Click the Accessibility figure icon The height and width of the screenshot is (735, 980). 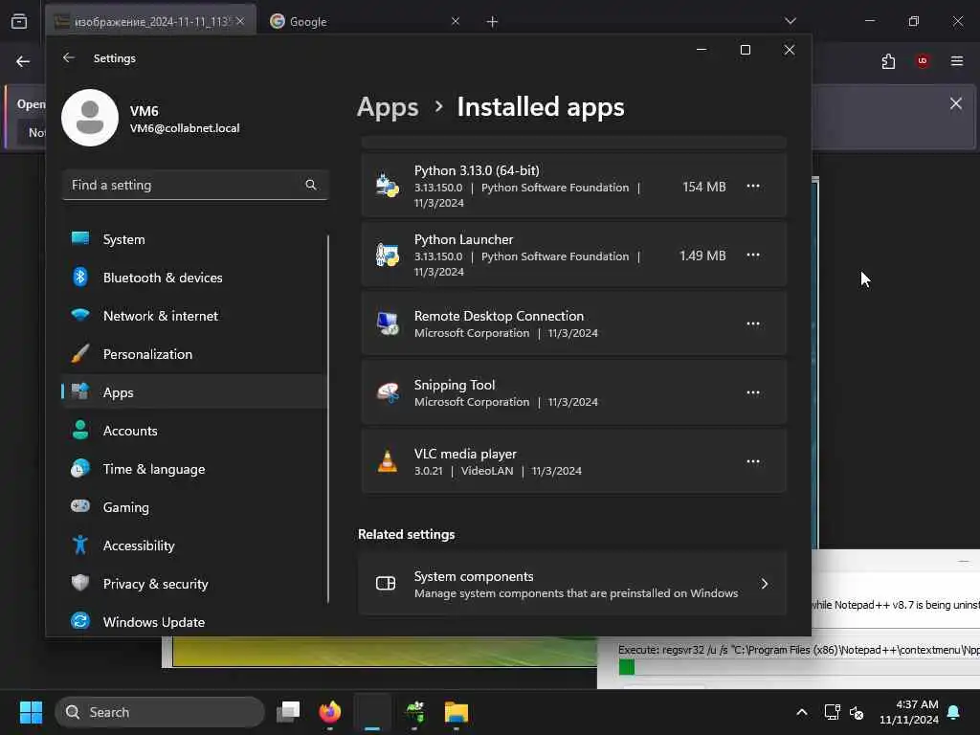[x=80, y=545]
